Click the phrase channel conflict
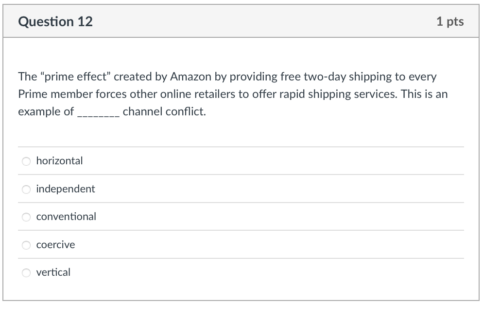483x316 pixels. (164, 111)
